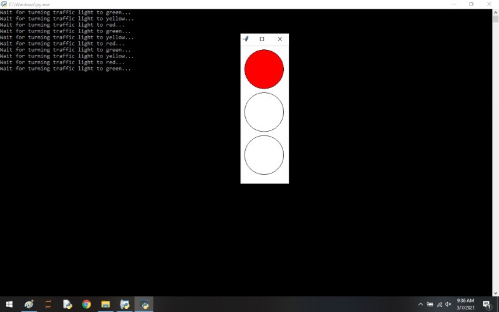Viewport: 499px width, 312px height.
Task: Open File Explorer from taskbar
Action: point(105,305)
